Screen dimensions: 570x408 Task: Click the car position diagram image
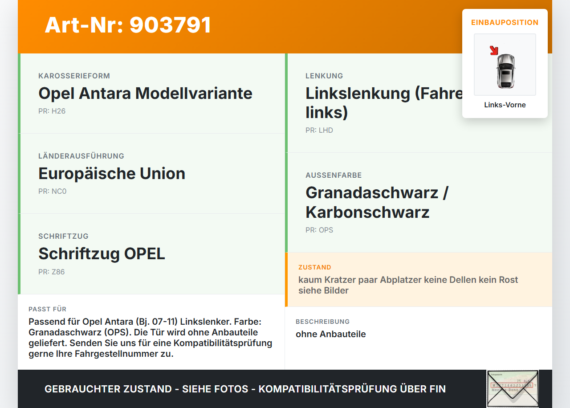click(505, 65)
